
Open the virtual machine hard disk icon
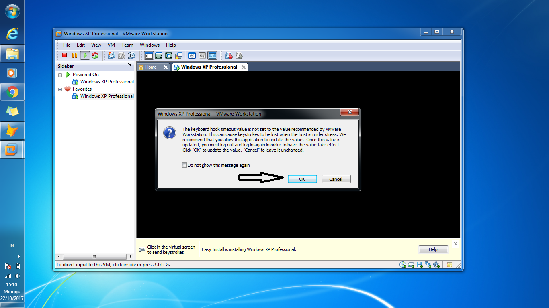(x=411, y=265)
